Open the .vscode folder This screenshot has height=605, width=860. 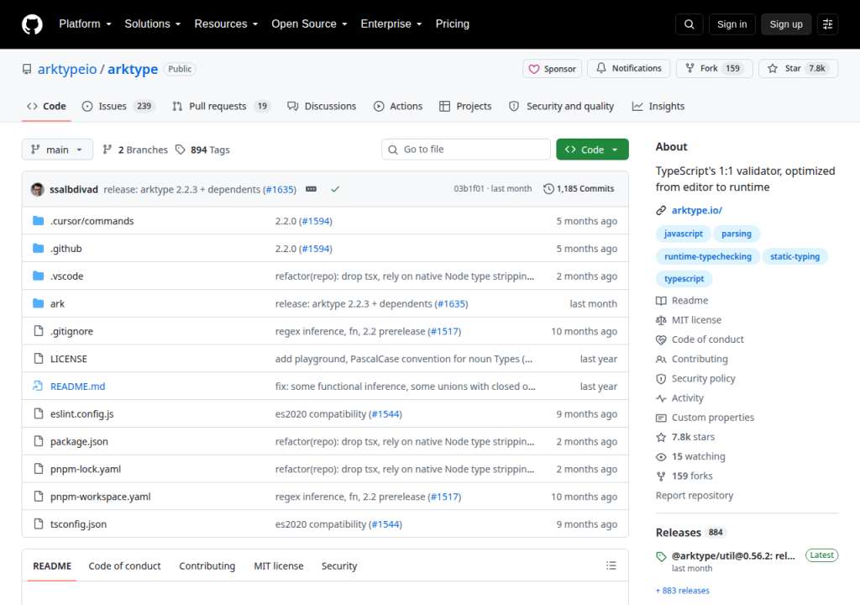tap(67, 276)
